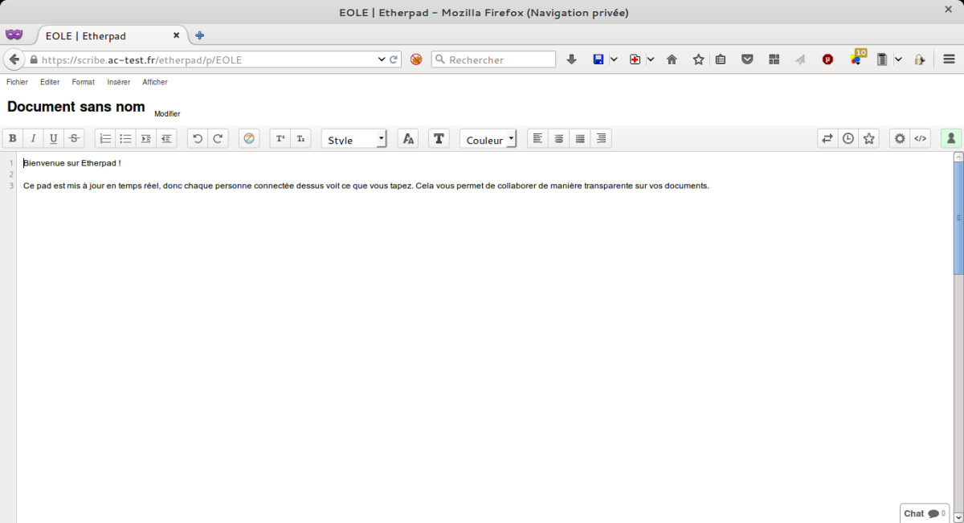Click the Rechercher search field

pyautogui.click(x=493, y=59)
